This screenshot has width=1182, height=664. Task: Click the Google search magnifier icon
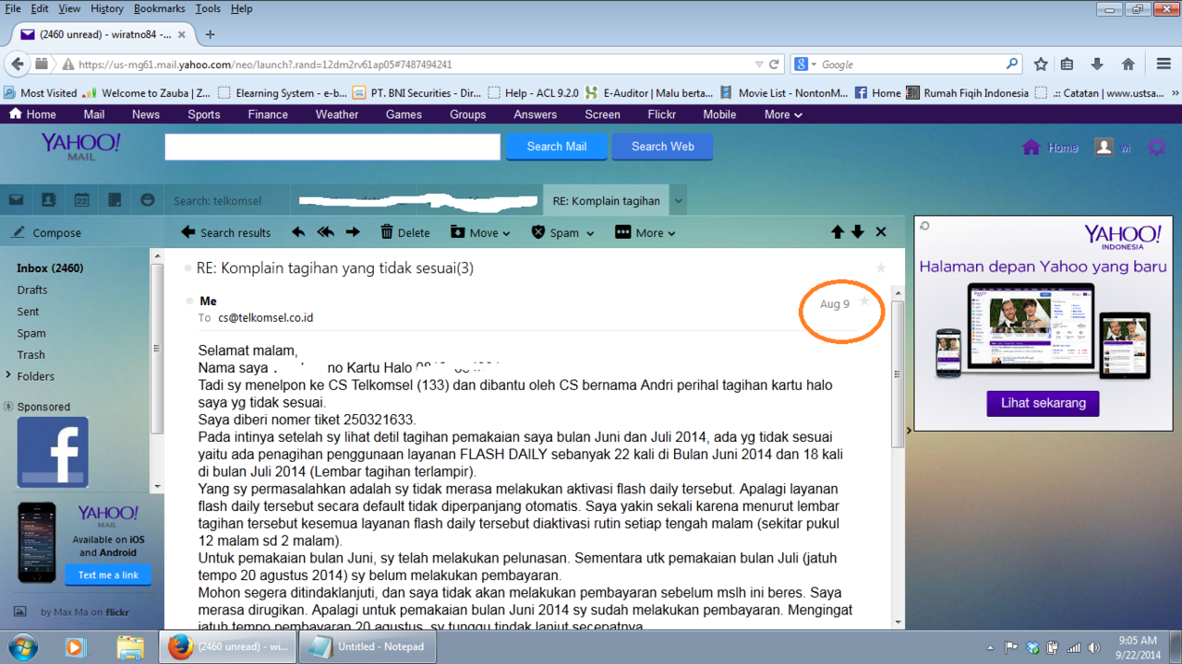(1012, 65)
